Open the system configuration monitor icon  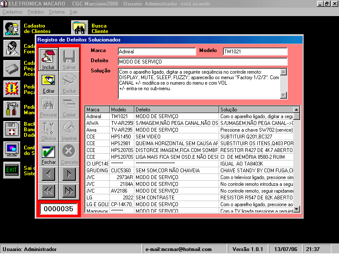(x=12, y=150)
